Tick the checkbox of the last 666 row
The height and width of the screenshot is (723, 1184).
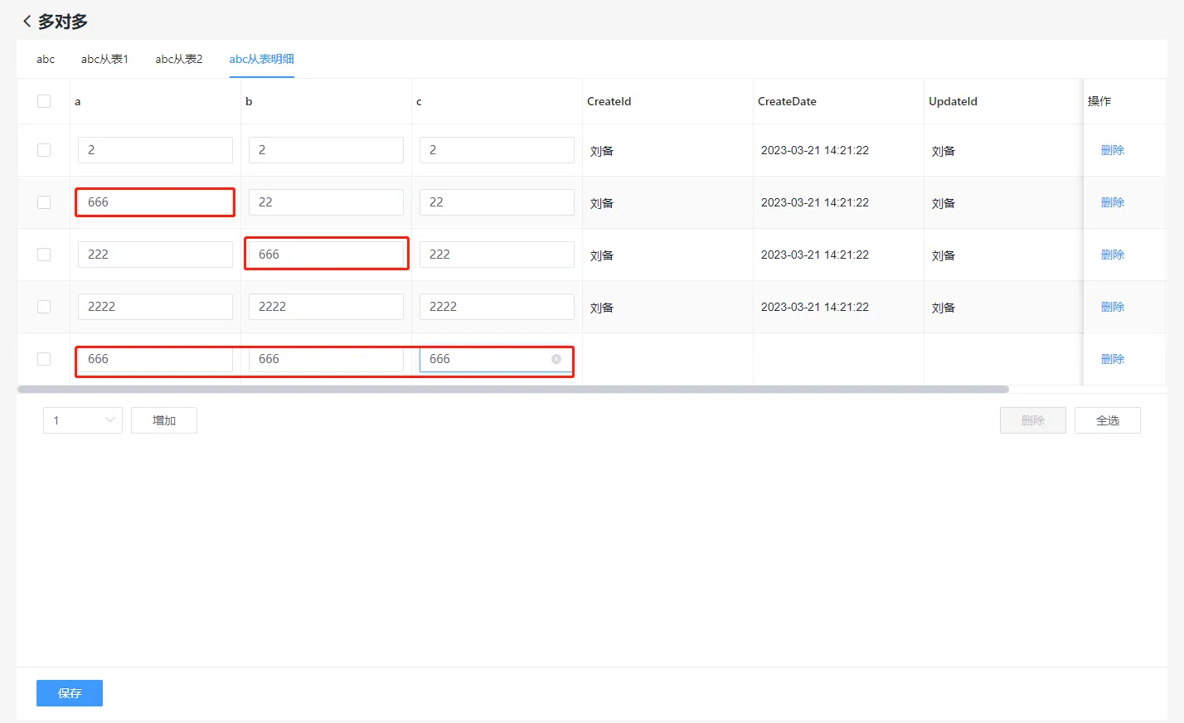tap(44, 359)
